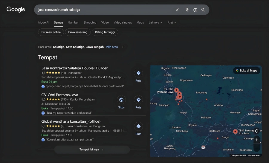Apply the Buka sekarang filter chip
This screenshot has width=269, height=163.
click(78, 32)
